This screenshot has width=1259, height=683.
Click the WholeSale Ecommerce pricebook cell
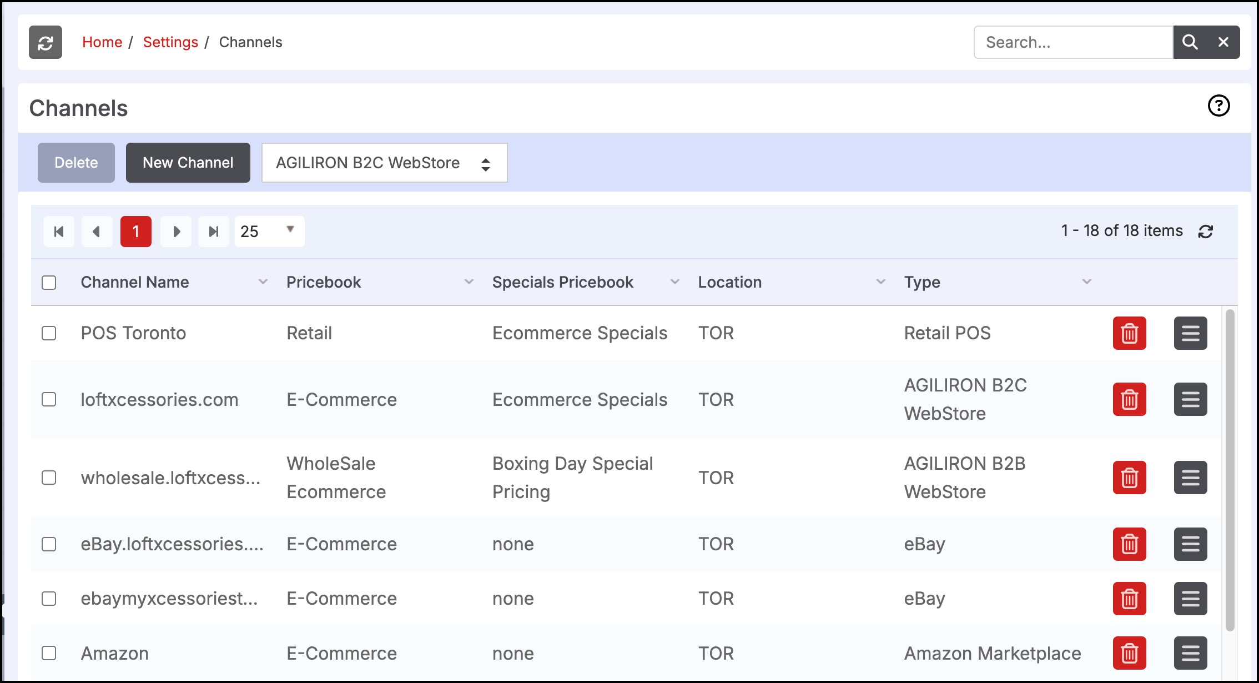pyautogui.click(x=336, y=478)
